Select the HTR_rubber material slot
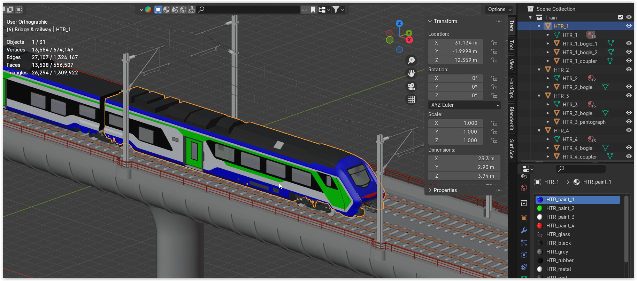 tap(578, 260)
